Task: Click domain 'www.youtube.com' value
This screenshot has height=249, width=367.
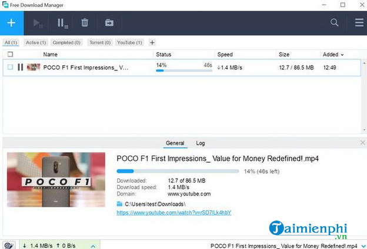Action: [x=189, y=194]
